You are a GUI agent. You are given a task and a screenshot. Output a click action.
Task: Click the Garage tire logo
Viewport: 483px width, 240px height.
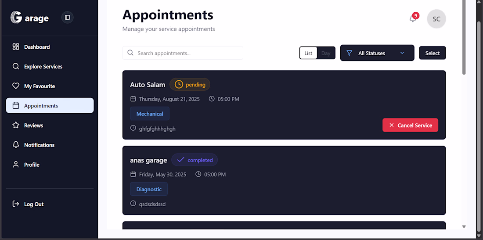[16, 18]
